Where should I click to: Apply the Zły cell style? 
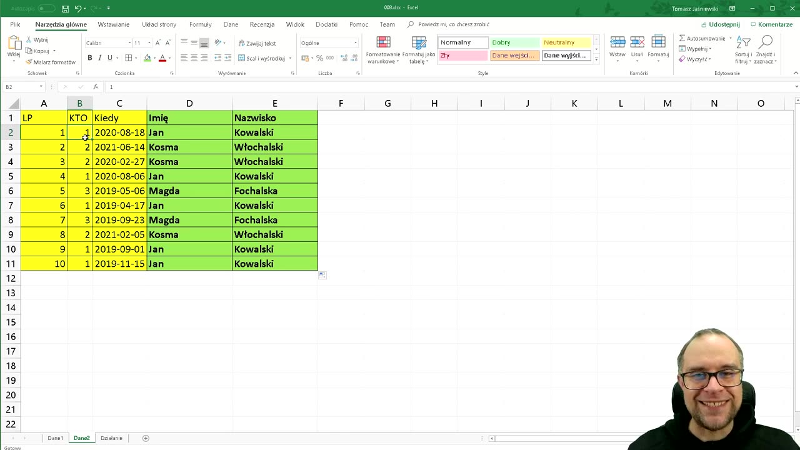pyautogui.click(x=462, y=56)
